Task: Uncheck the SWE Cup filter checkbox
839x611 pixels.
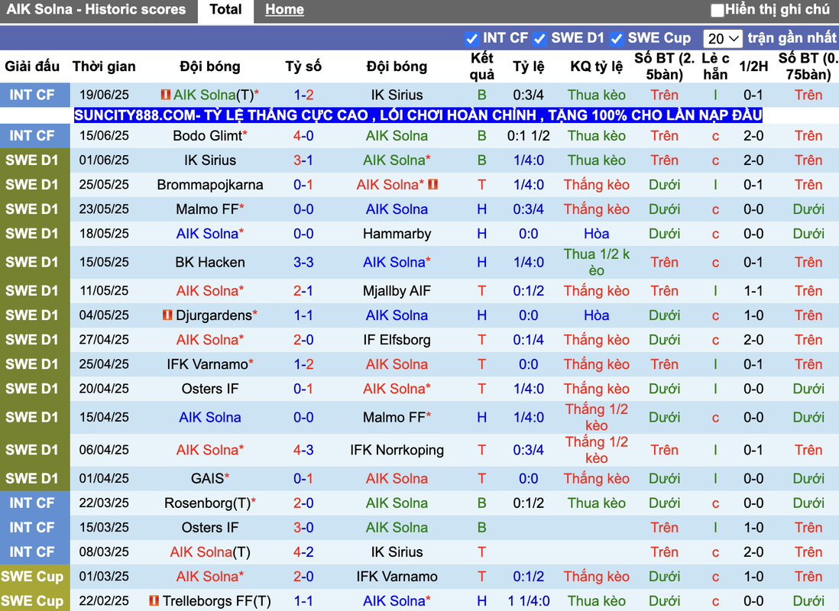Action: pos(617,38)
